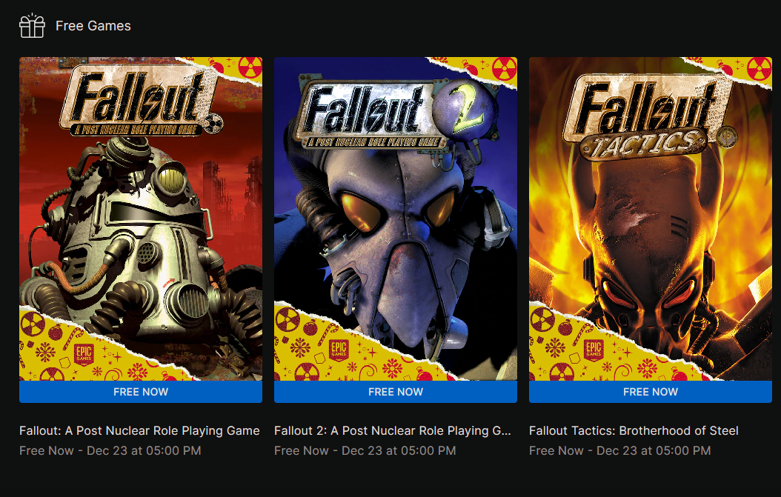Image resolution: width=781 pixels, height=497 pixels.
Task: Open the Fallout Tactics fiery helmet cover art
Action: tap(651, 219)
